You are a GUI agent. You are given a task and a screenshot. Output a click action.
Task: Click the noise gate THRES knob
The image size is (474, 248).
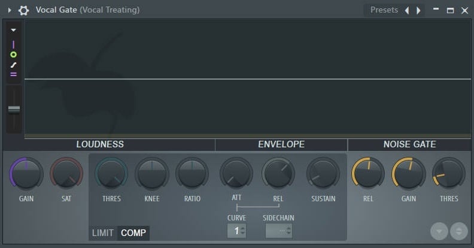point(449,174)
